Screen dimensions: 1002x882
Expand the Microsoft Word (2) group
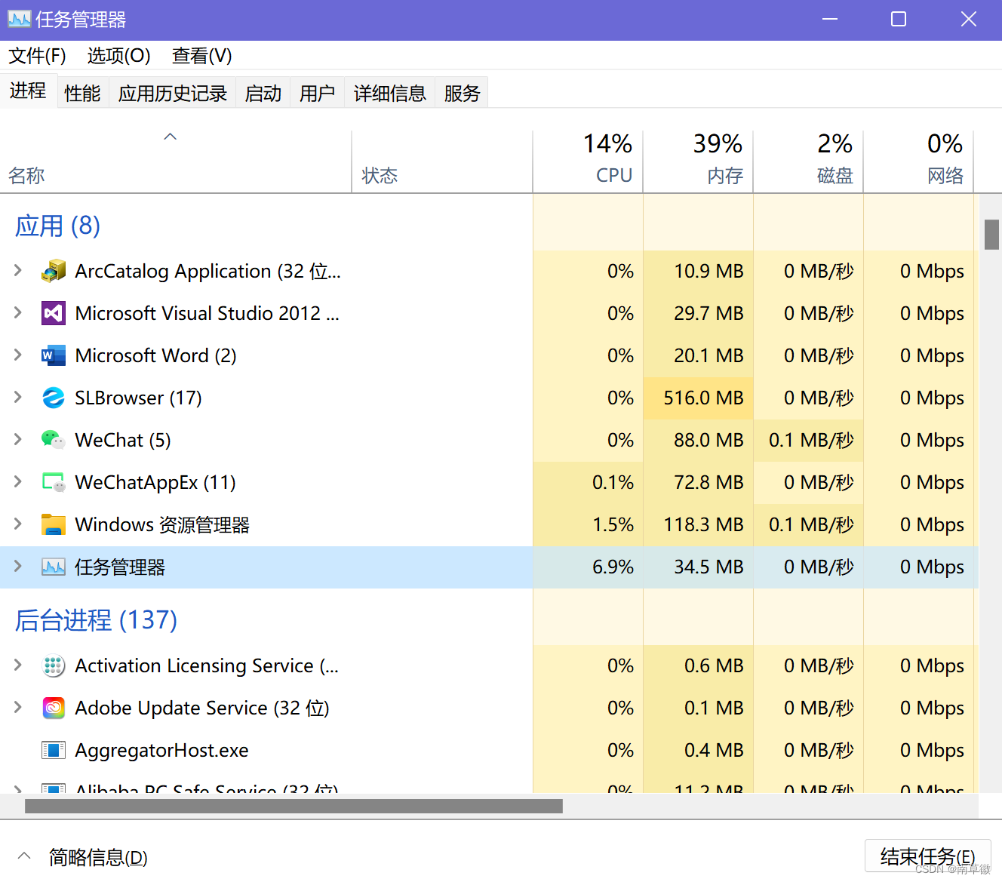tap(18, 355)
